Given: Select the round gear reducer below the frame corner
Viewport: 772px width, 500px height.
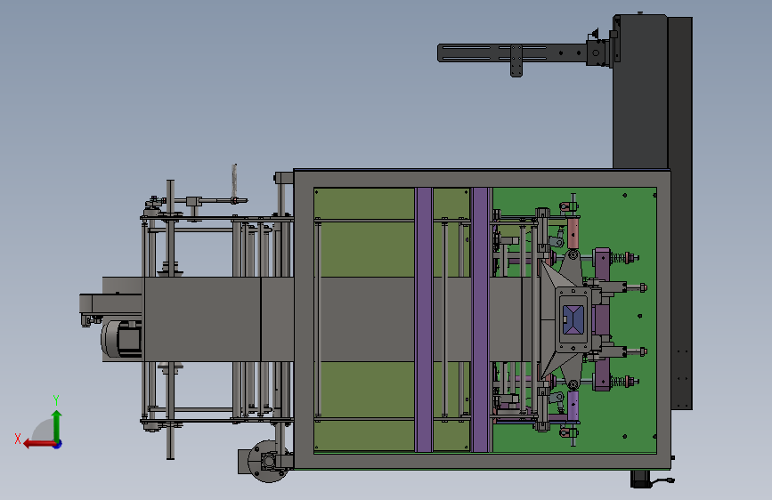Looking at the screenshot, I should [268, 461].
